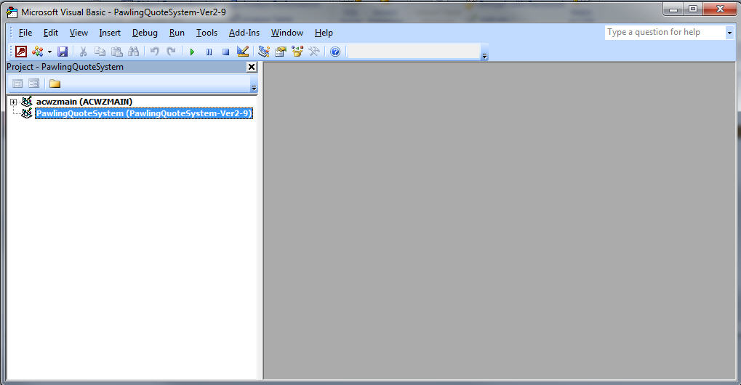Click the 'Type a question for help' box
The height and width of the screenshot is (385, 741).
pyautogui.click(x=665, y=32)
